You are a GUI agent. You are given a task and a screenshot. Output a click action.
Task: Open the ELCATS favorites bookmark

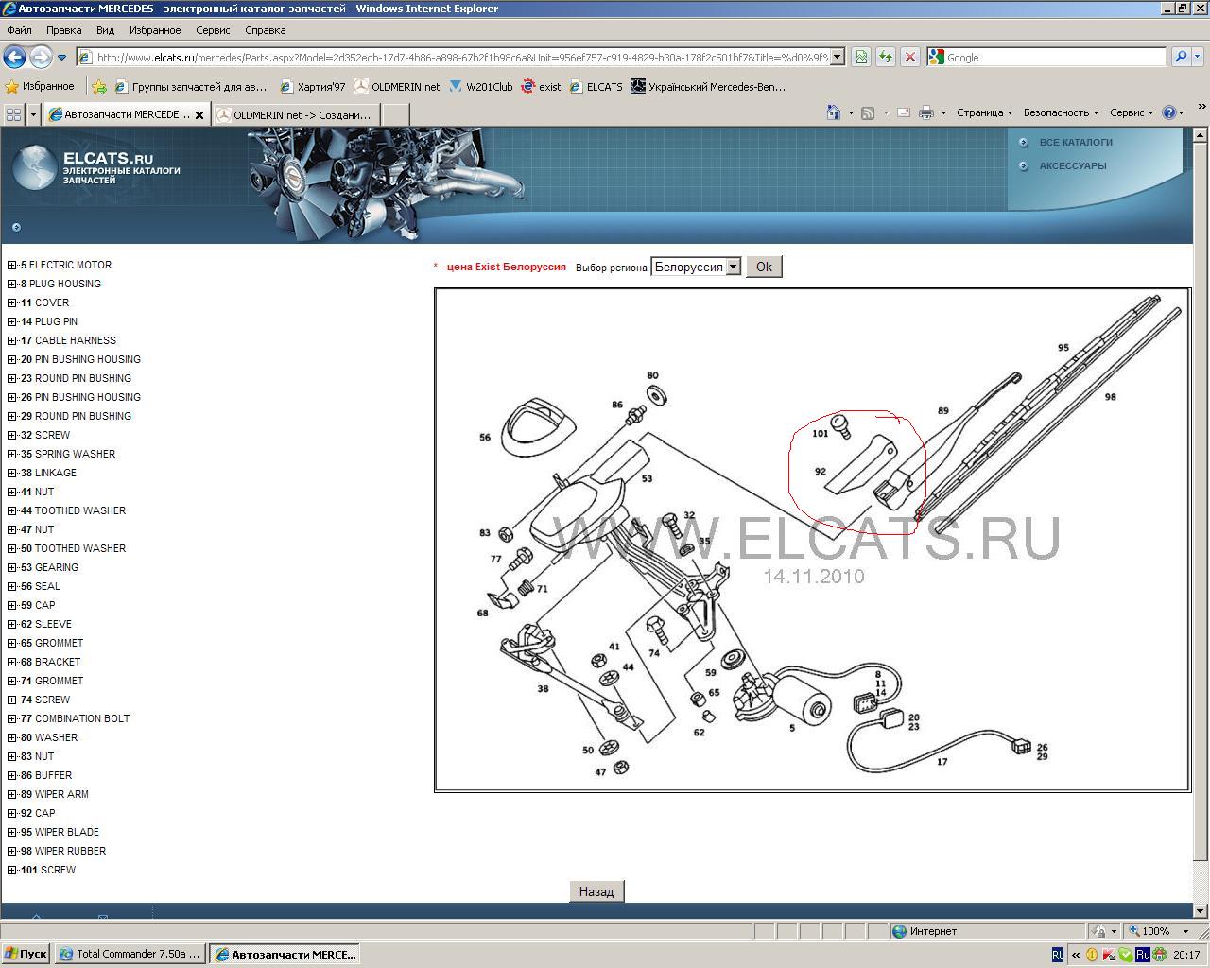[596, 87]
